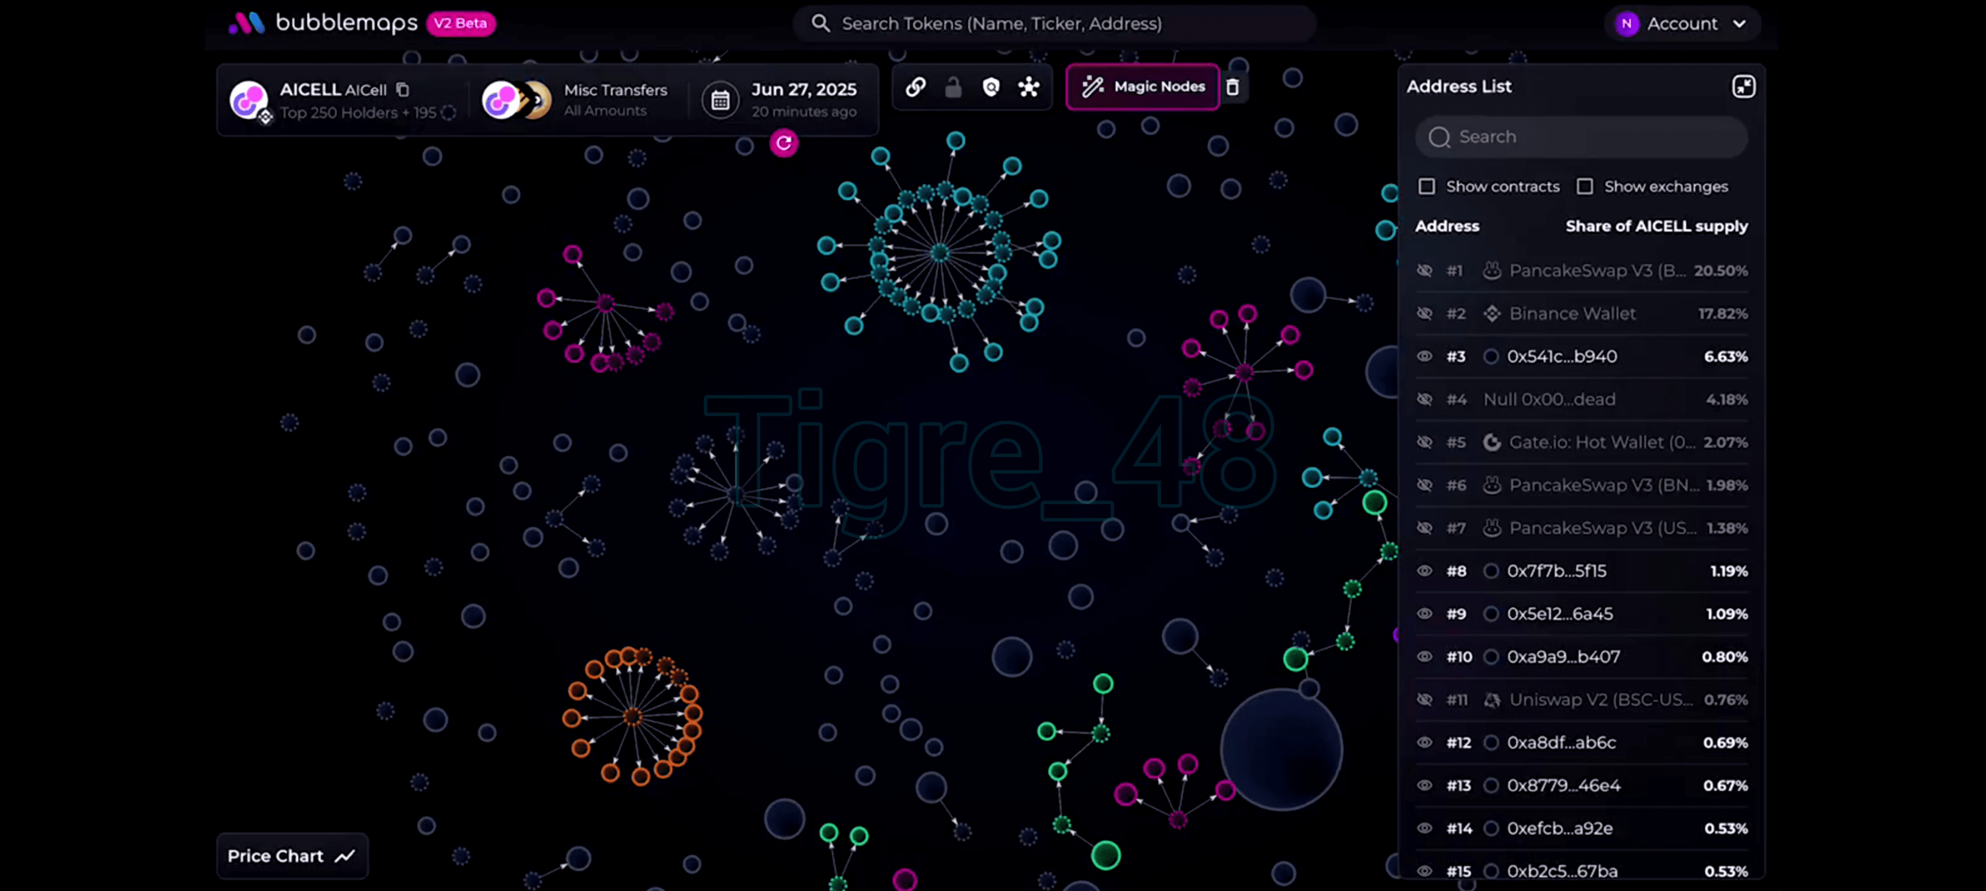Click the bright green bubble near bottom
The height and width of the screenshot is (891, 1986).
1105,855
